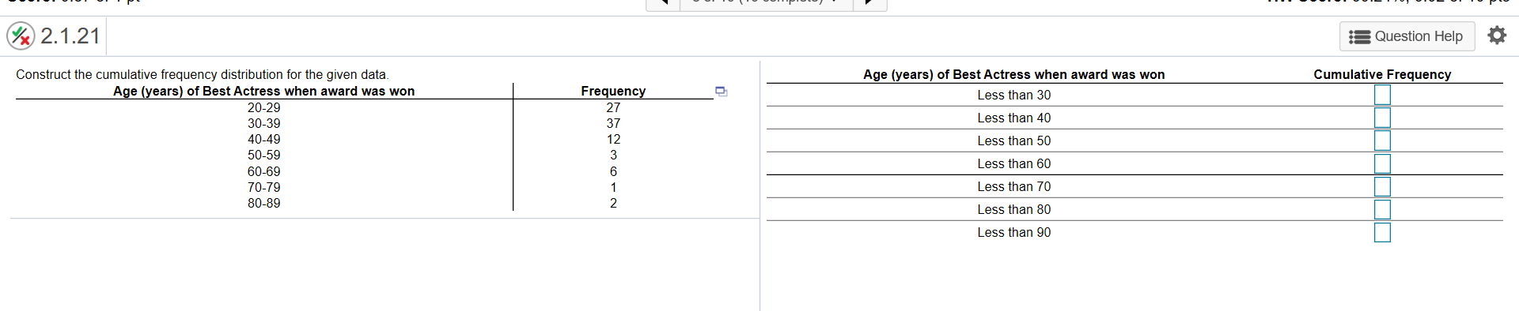Go to previous question arrow
This screenshot has height=311, width=1519.
coord(663,3)
